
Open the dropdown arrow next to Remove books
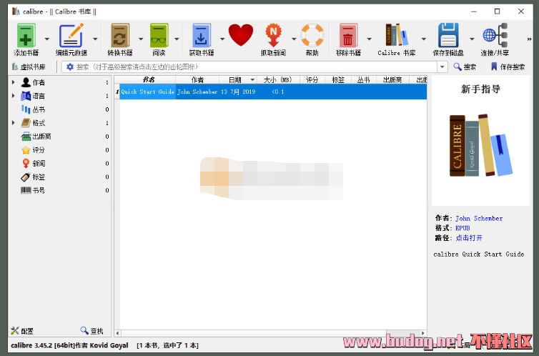[369, 39]
